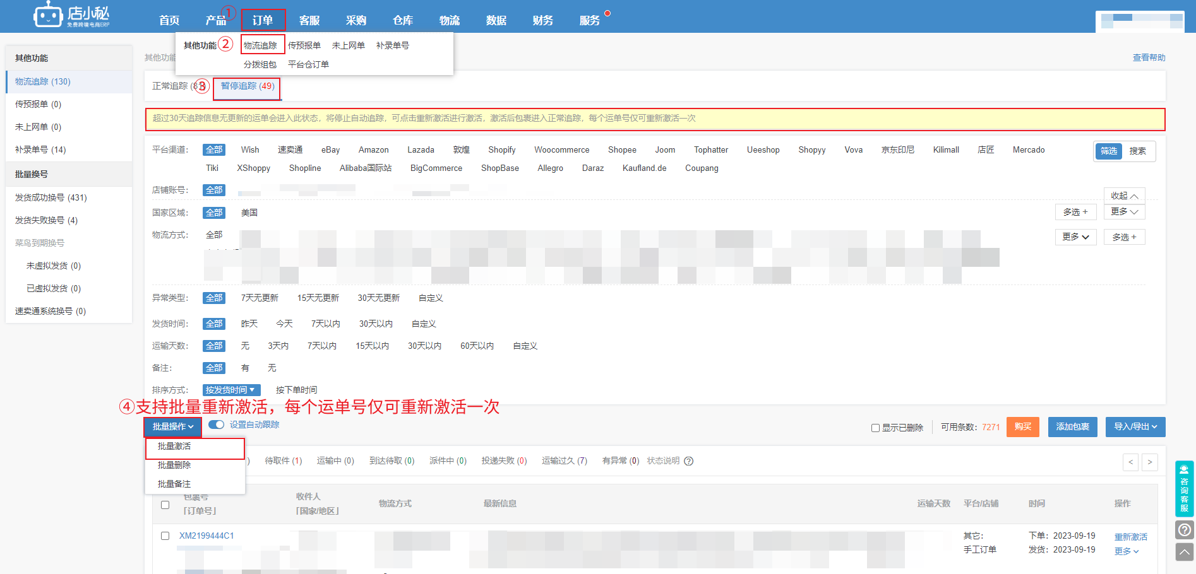Select 7天以内 in 发货时间 row
Image resolution: width=1196 pixels, height=574 pixels.
326,324
